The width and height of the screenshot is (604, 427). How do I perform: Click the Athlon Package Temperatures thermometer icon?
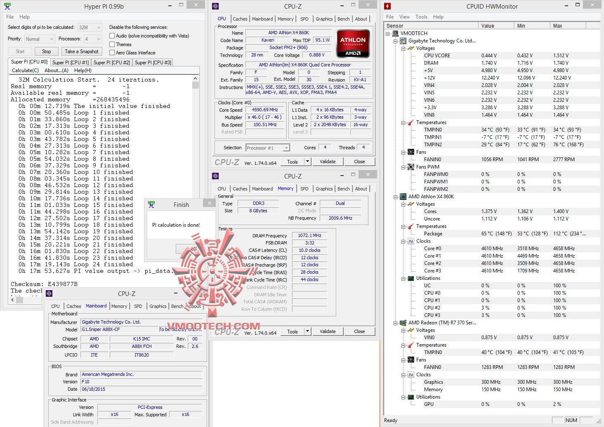pos(411,226)
